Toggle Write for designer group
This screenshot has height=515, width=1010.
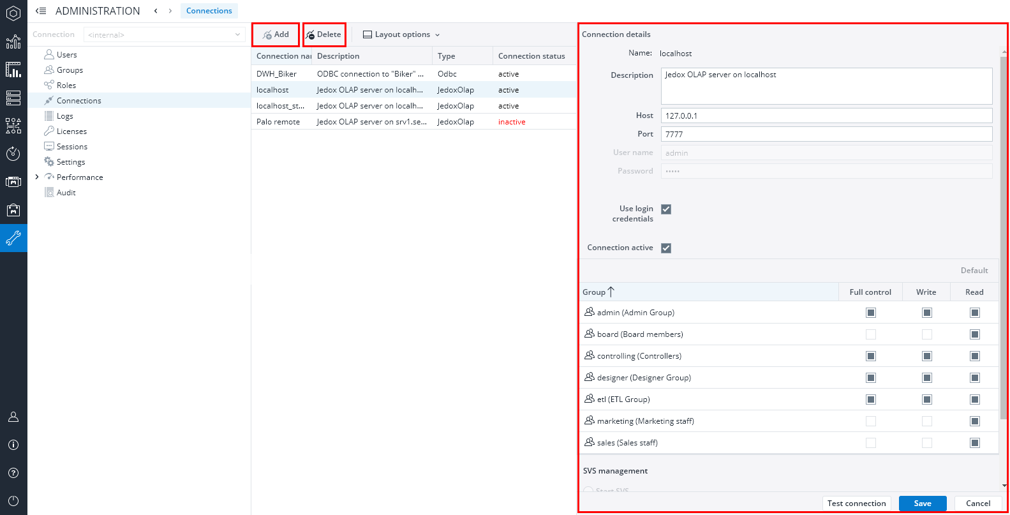(x=927, y=378)
